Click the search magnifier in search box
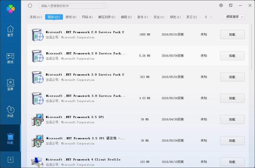The image size is (255, 168). pyautogui.click(x=104, y=6)
